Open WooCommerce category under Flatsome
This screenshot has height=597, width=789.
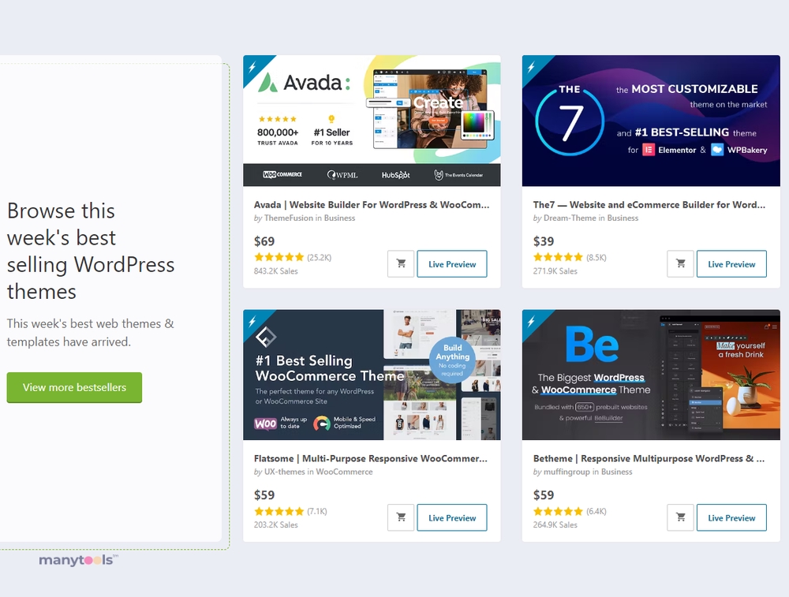coord(344,472)
